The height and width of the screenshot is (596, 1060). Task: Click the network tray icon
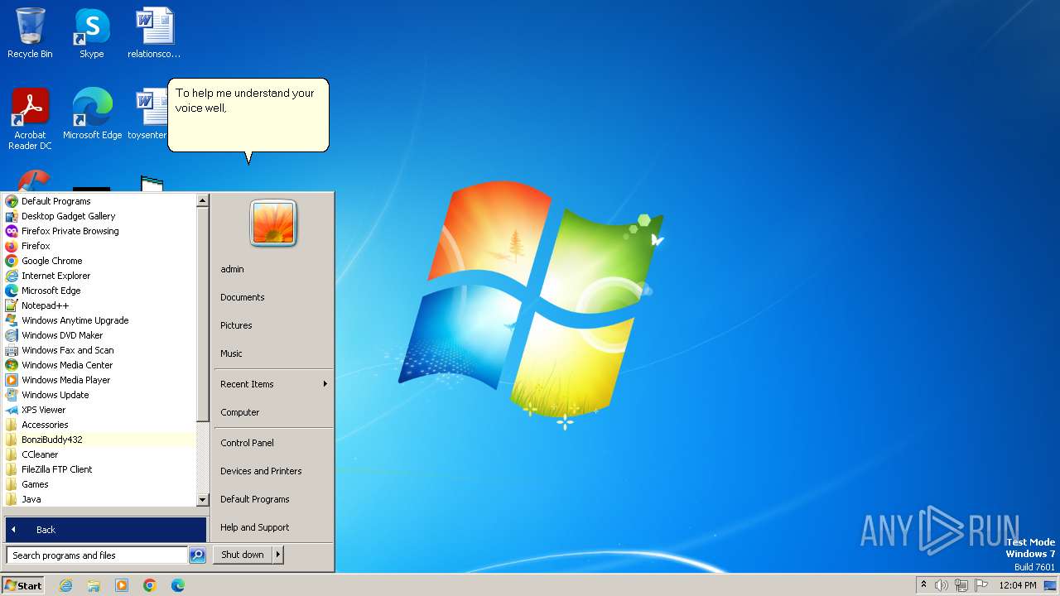961,585
